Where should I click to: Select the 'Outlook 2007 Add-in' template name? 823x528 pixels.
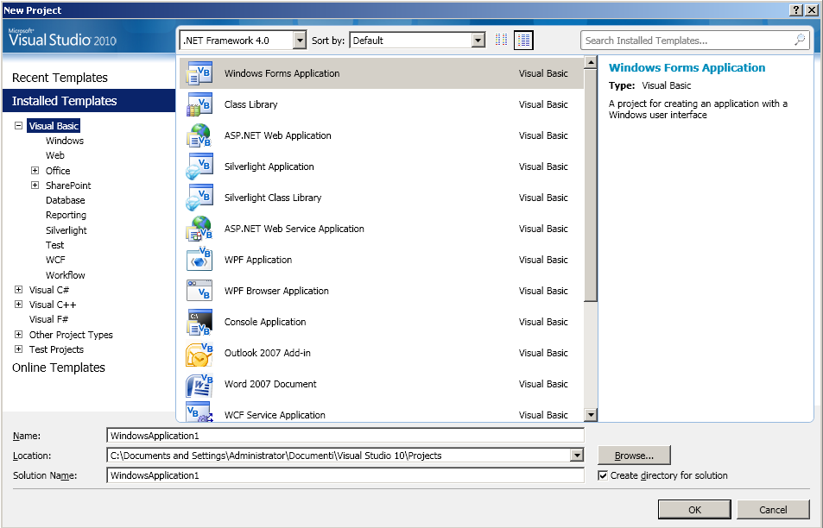267,353
